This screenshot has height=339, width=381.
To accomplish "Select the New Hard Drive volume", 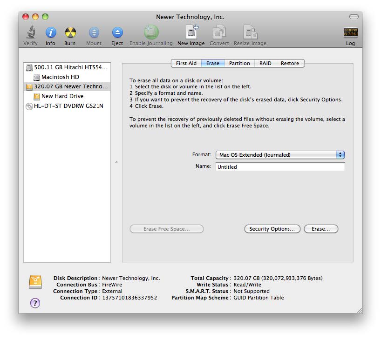I will (62, 96).
